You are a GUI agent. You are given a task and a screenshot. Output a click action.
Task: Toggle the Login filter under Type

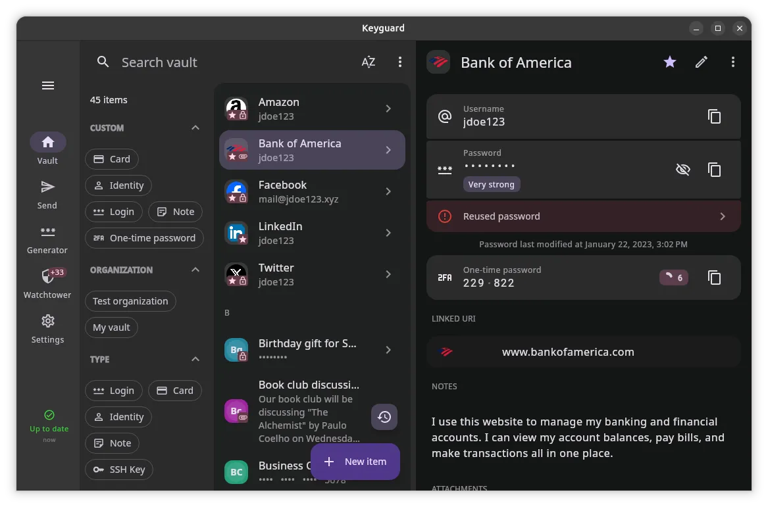click(x=114, y=391)
